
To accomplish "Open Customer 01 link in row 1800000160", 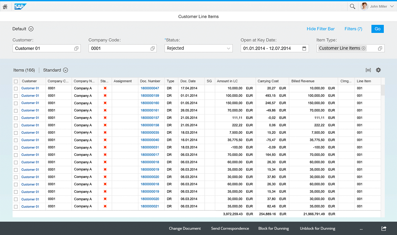I will pos(30,103).
